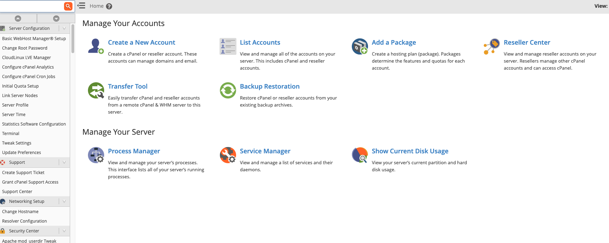Viewport: 609px width, 243px height.
Task: Click the Service Manager icon
Action: coord(228,155)
